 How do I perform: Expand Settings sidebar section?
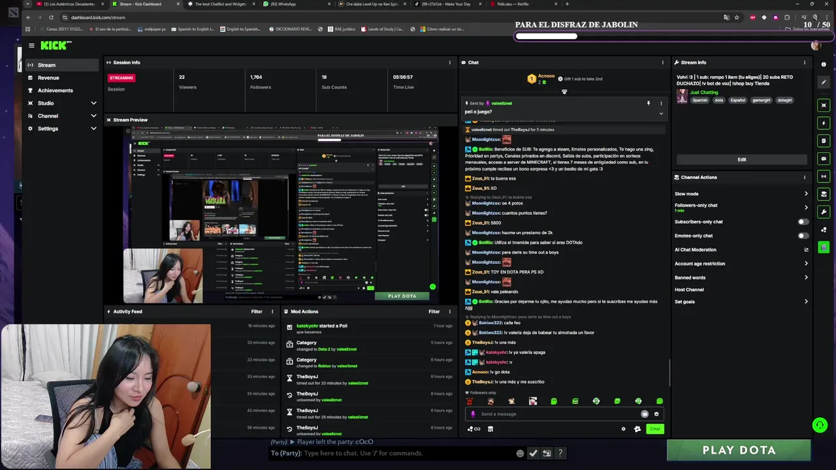(x=93, y=129)
